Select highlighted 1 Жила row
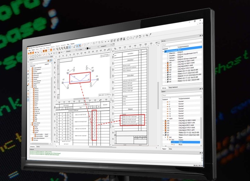 pos(185,142)
